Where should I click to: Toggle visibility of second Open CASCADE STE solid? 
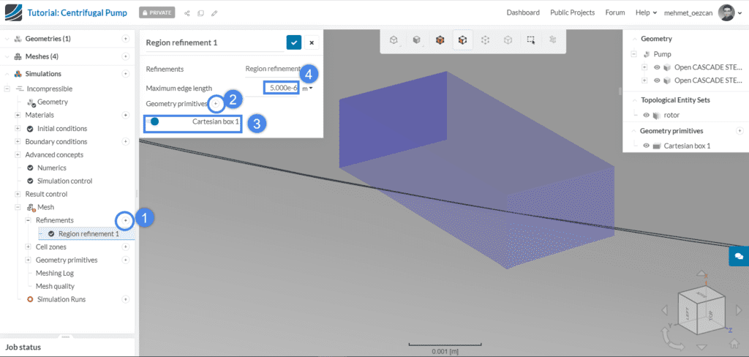[657, 80]
